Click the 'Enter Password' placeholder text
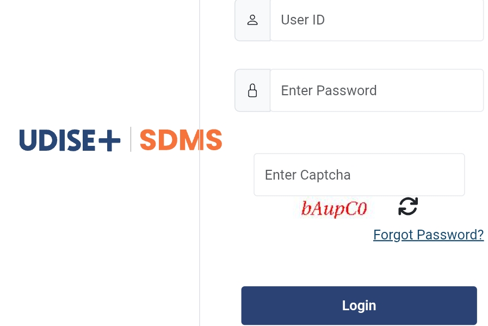Viewport: 488px width, 326px height. coord(329,90)
